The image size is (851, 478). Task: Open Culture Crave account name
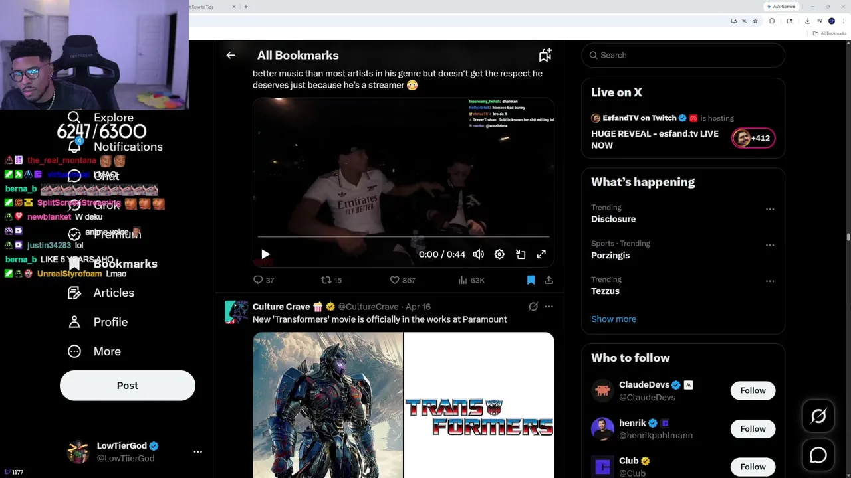(x=281, y=307)
